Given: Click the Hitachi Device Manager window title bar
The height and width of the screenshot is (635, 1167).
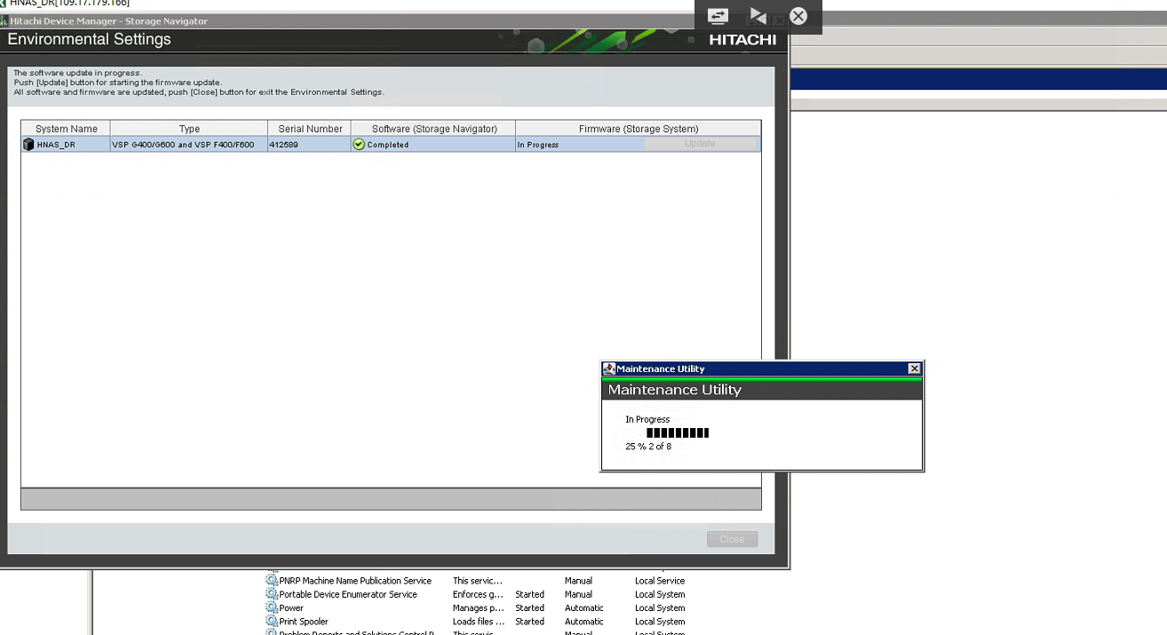Looking at the screenshot, I should (394, 20).
